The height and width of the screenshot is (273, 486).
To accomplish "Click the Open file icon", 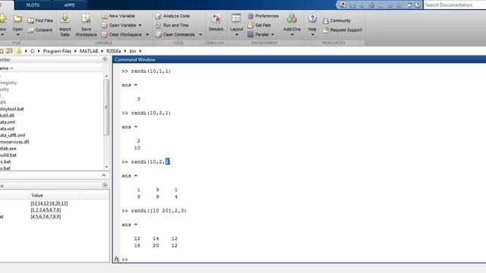I will coord(17,19).
